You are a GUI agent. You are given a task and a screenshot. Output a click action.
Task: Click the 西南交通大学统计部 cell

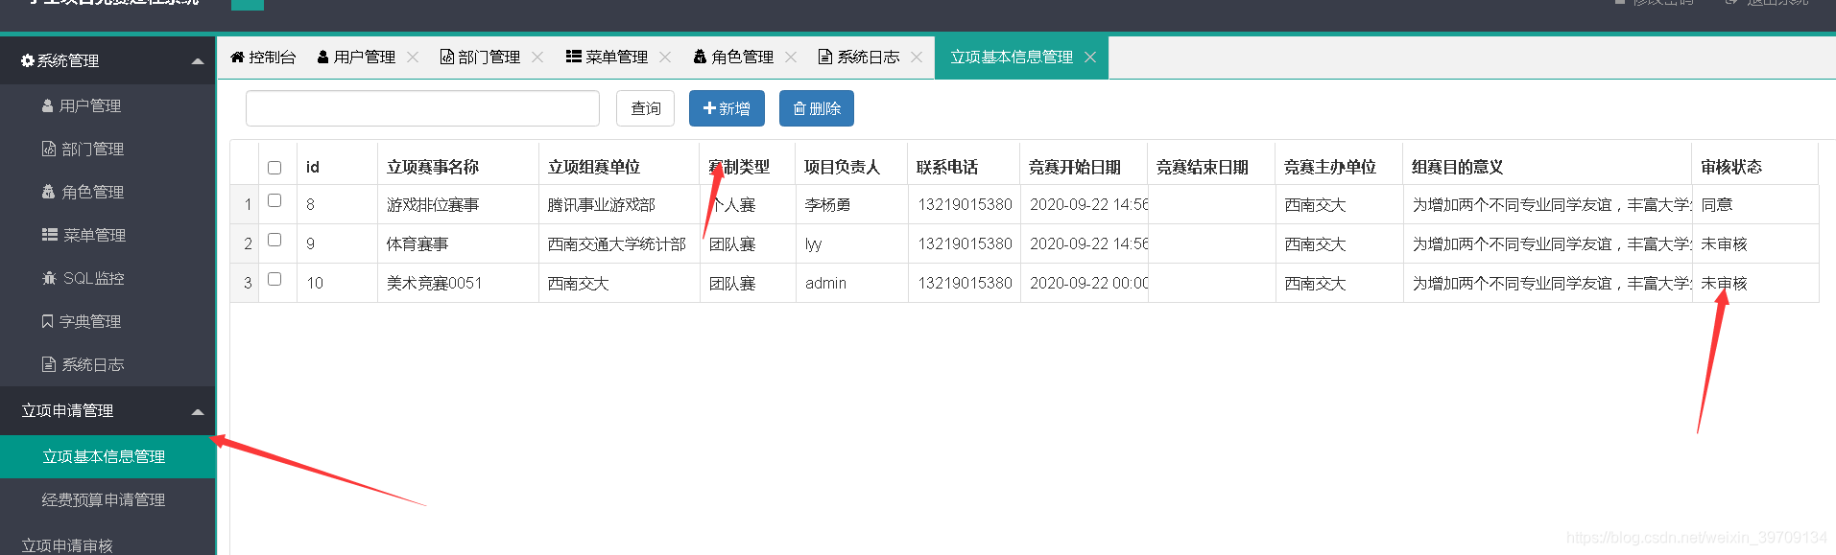pos(617,243)
